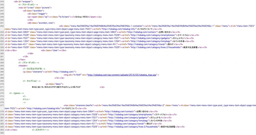The image size is (256, 135).
Task: Click the empty line number 285
Action: pos(2,133)
